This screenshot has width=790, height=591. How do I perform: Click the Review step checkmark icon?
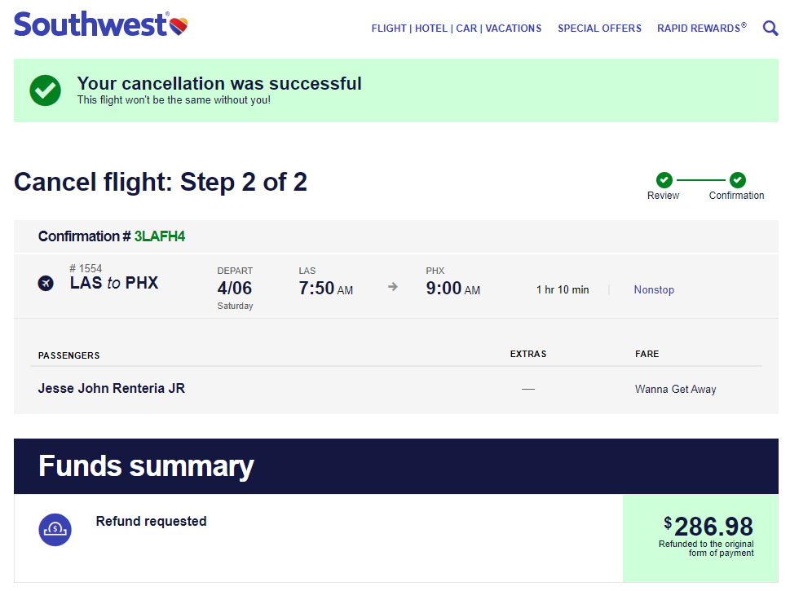point(663,179)
